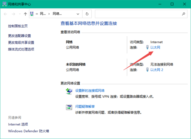Screen dimensions: 191x139
Task: Click the 以太网 connection plug icon
Action: [x=147, y=48]
